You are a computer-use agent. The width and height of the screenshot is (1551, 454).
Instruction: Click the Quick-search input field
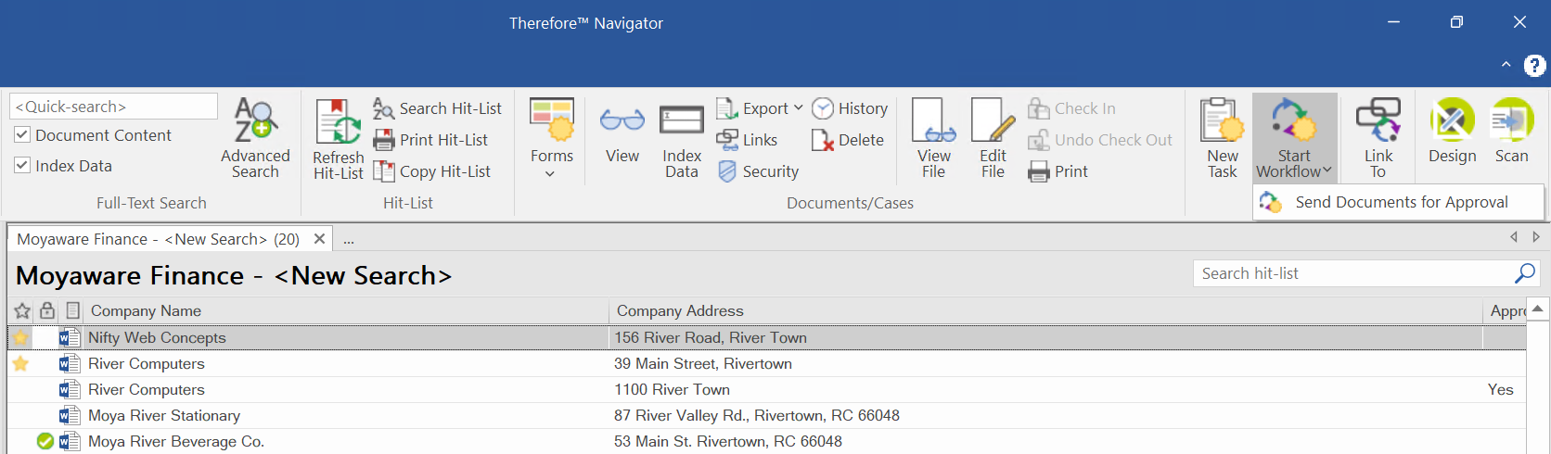(x=113, y=107)
